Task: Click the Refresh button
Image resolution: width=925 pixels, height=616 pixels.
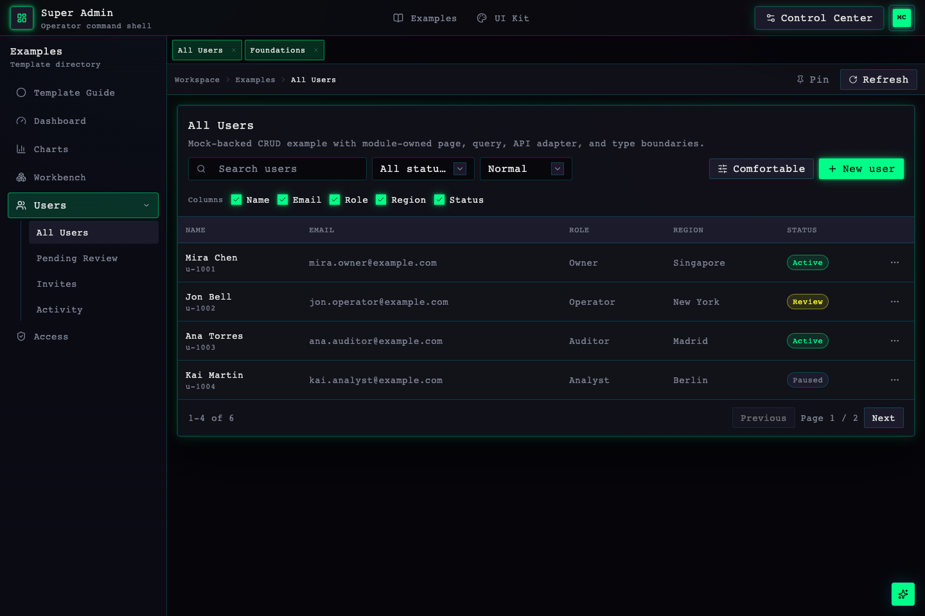Action: click(x=879, y=80)
